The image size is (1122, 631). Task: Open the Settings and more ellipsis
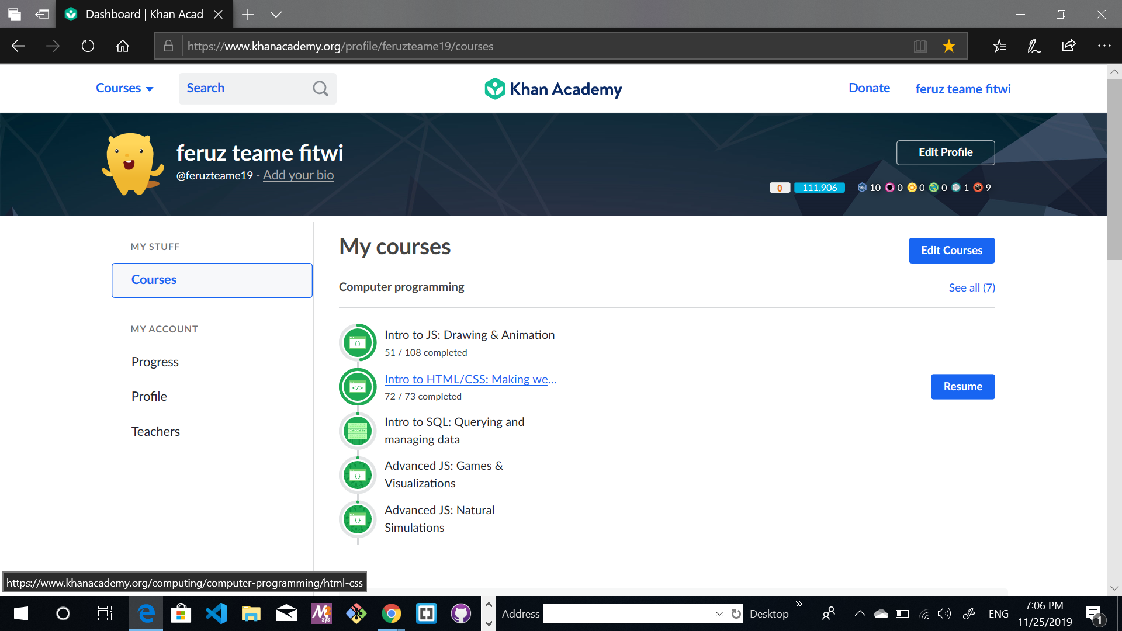(1104, 46)
